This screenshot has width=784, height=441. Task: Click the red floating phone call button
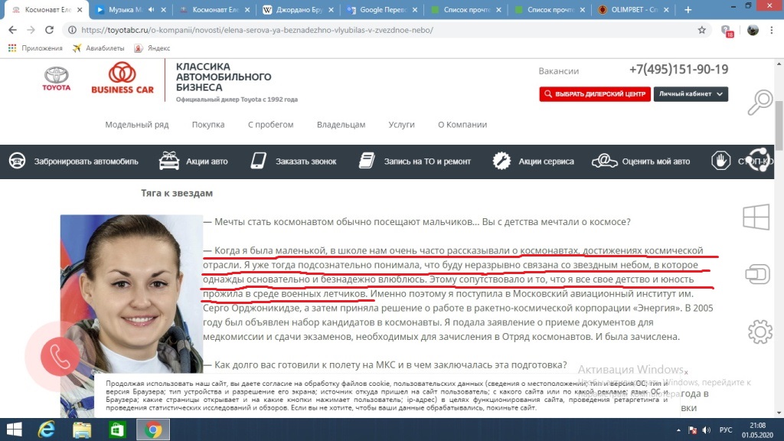click(x=60, y=357)
